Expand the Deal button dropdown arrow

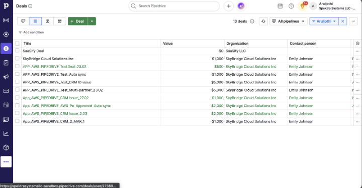point(92,21)
